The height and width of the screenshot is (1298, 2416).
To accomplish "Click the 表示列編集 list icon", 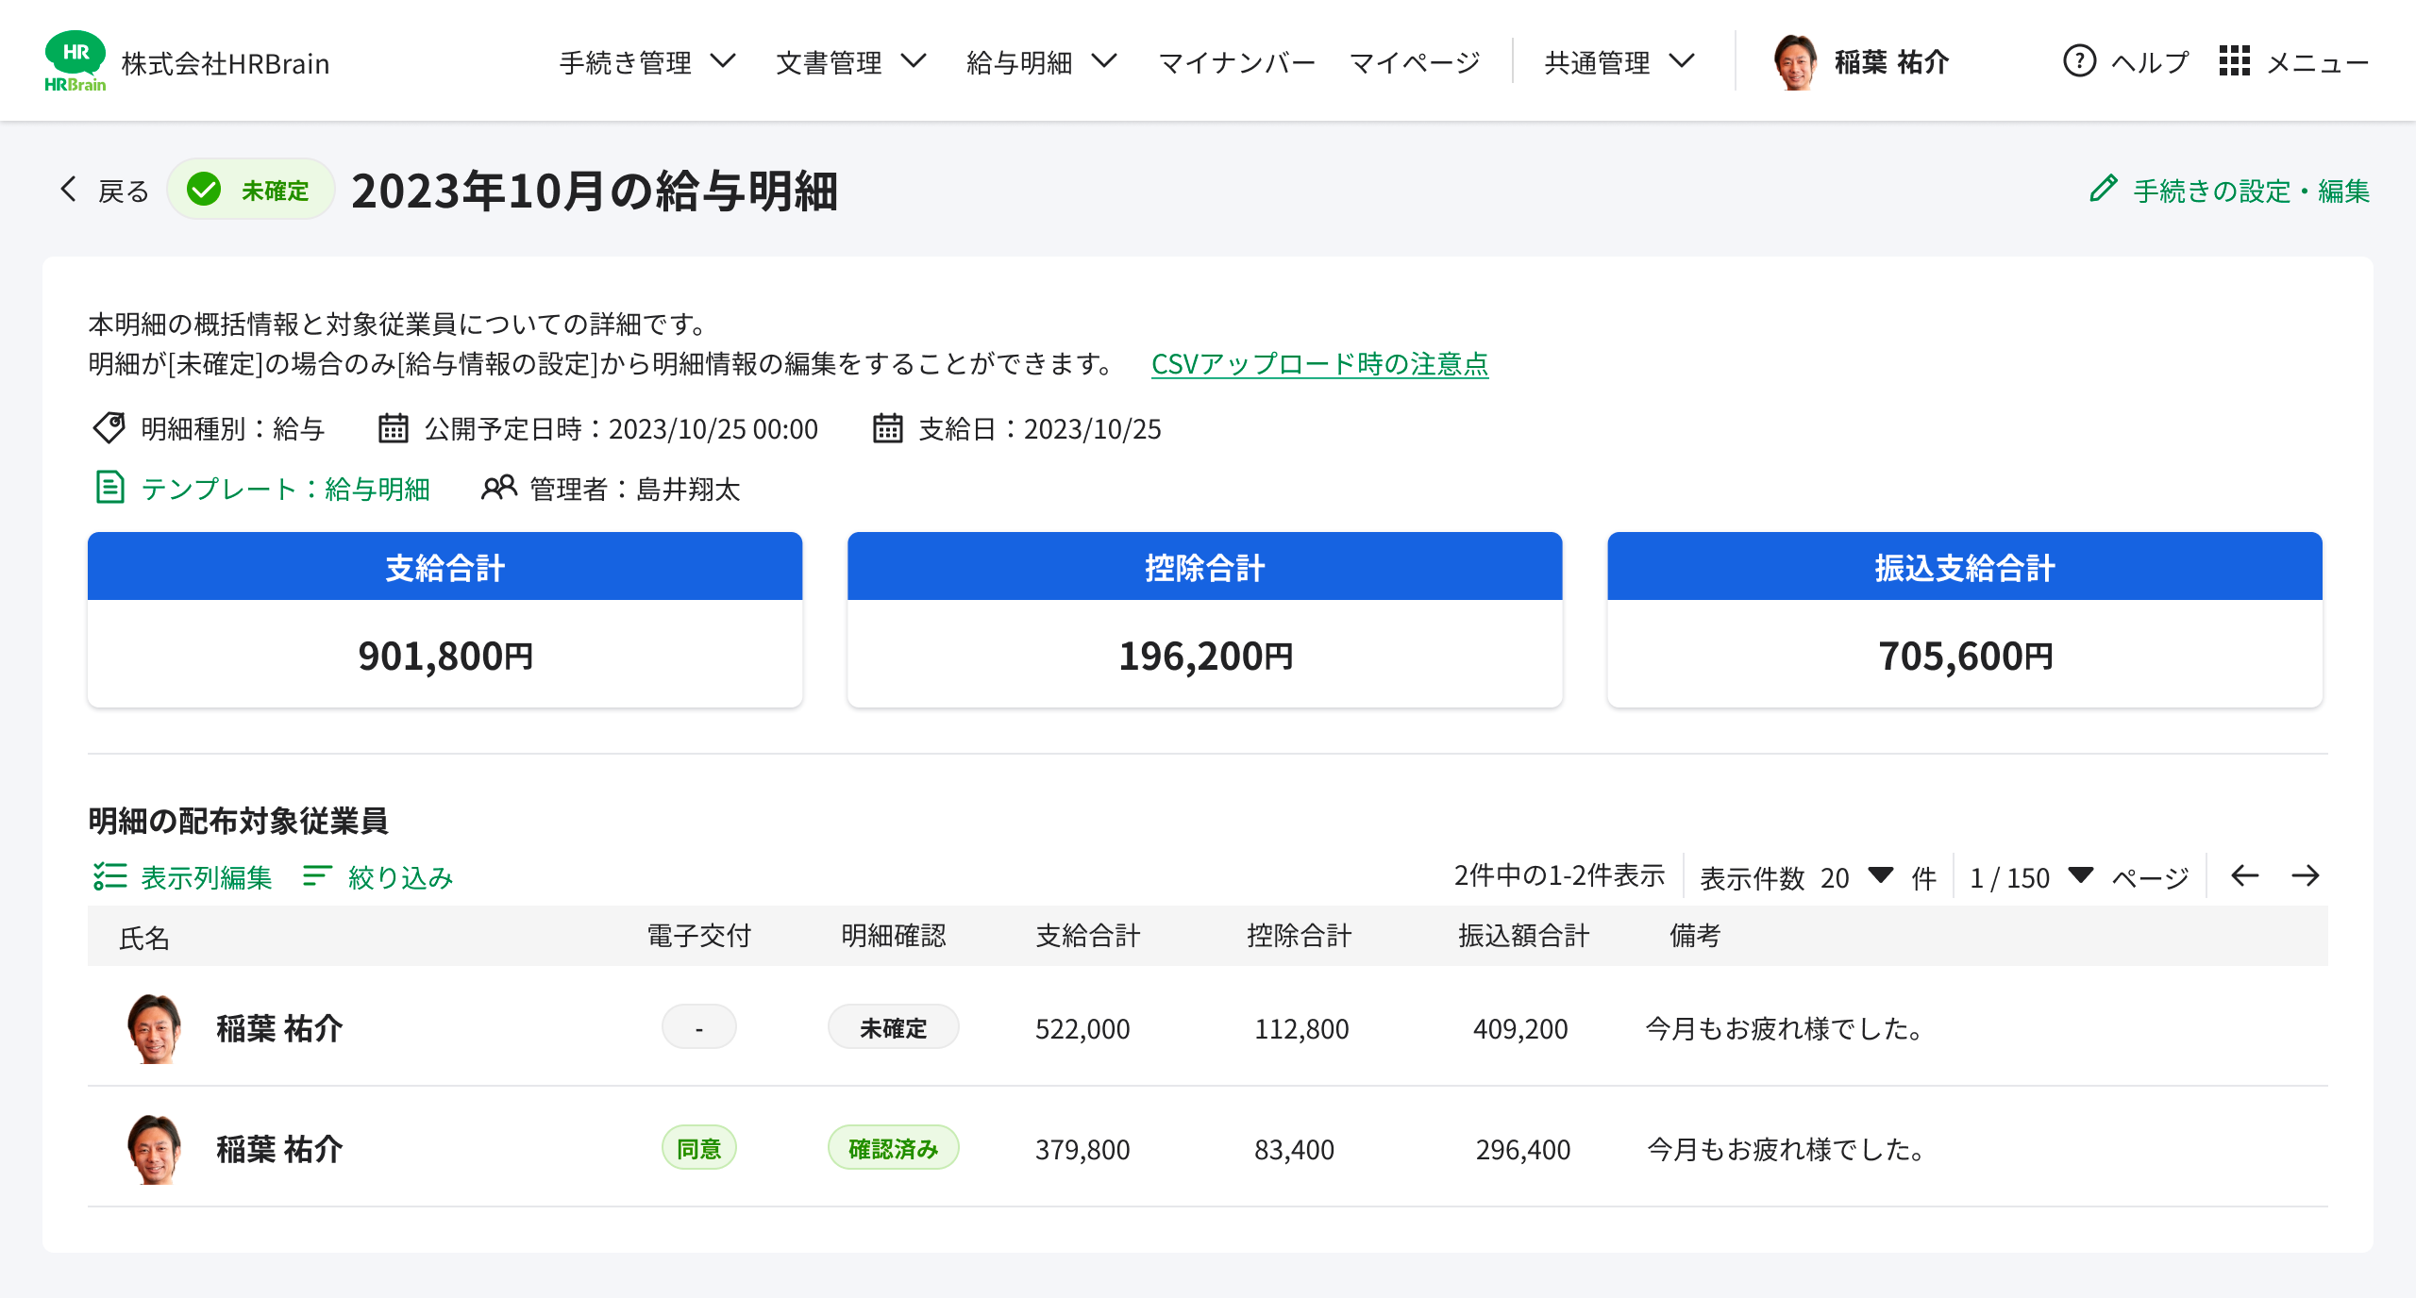I will click(109, 876).
